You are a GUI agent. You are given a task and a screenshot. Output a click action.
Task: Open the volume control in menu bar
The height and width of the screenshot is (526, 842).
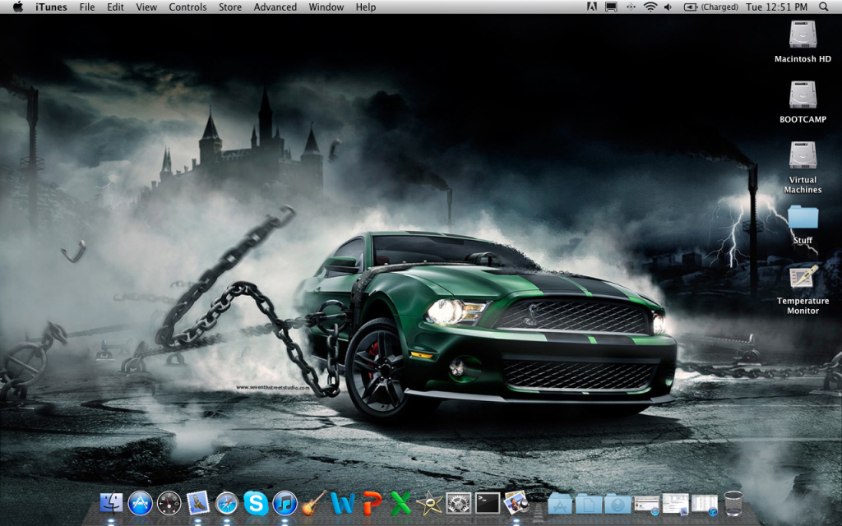click(668, 7)
